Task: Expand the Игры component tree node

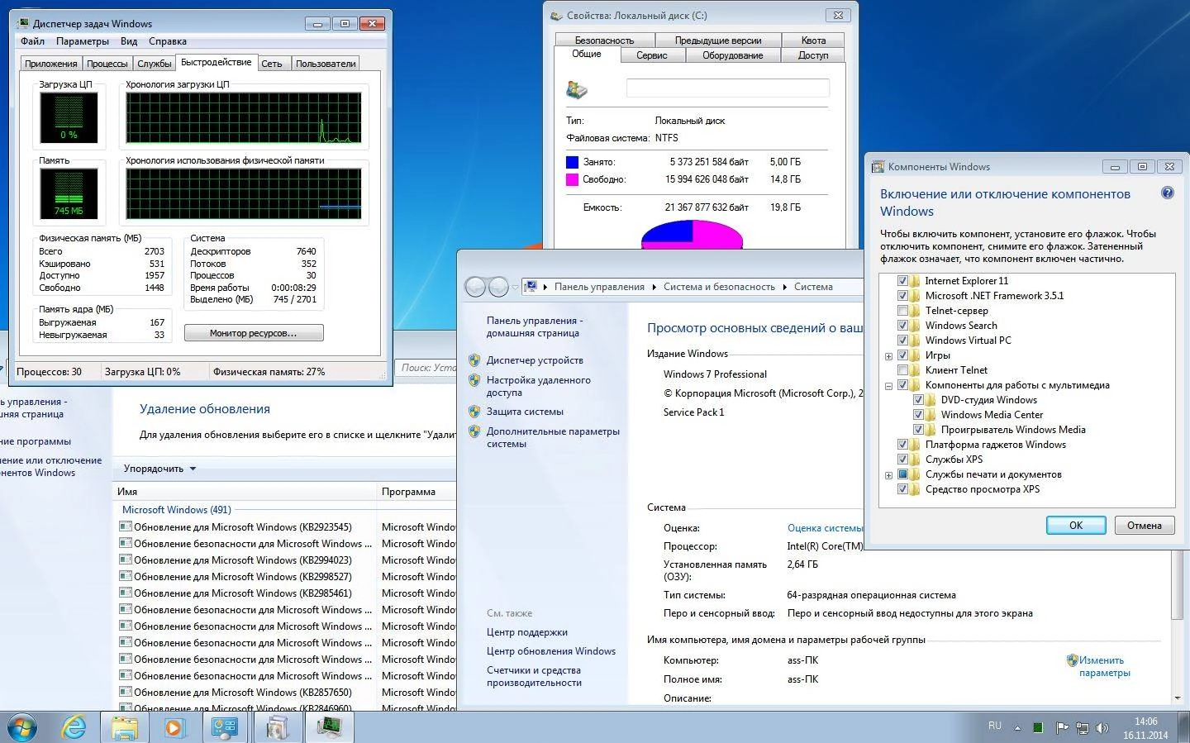Action: point(888,356)
